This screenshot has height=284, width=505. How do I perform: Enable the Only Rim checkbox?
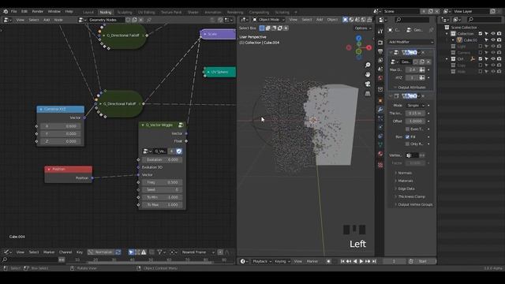[407, 144]
